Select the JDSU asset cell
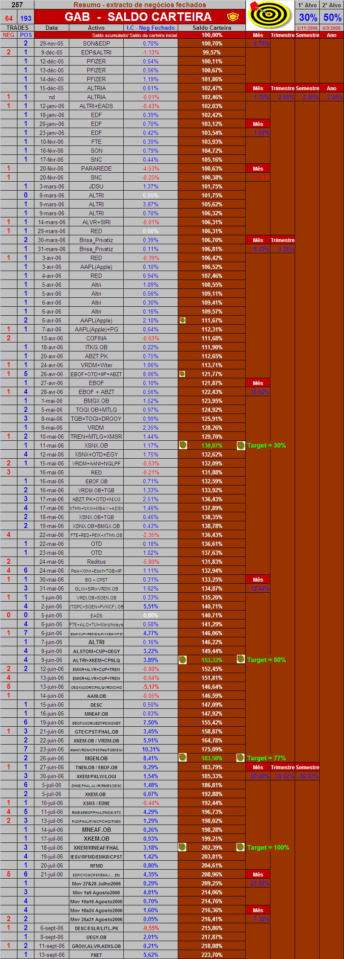Image resolution: width=344 pixels, height=959 pixels. [x=96, y=186]
